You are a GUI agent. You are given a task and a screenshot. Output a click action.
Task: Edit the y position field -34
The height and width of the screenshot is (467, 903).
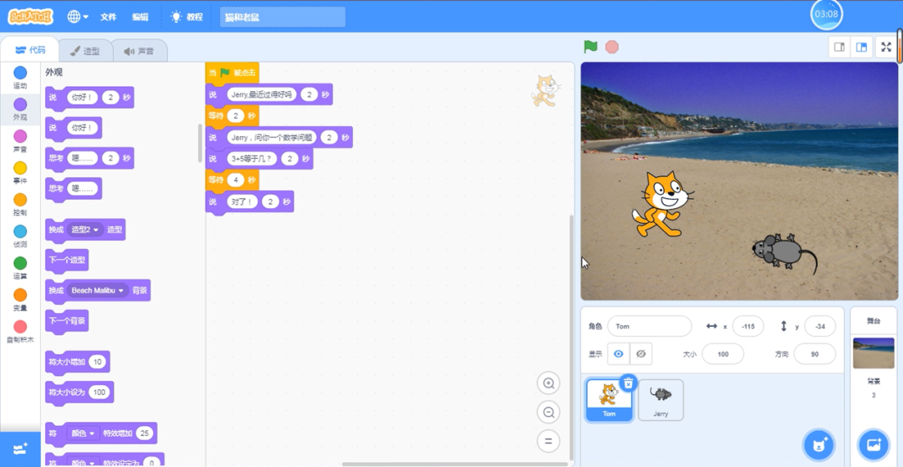click(x=820, y=326)
